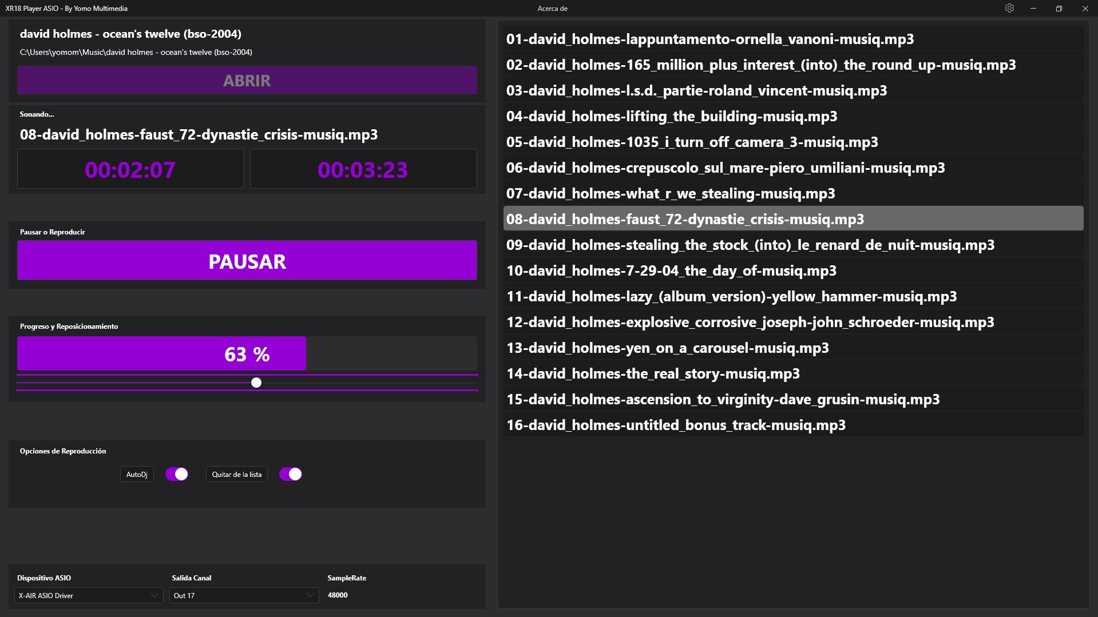Click the restore window icon

(x=1059, y=9)
